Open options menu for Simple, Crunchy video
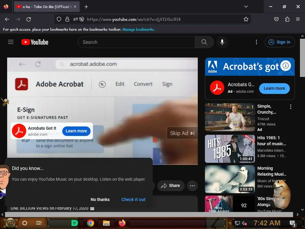The height and width of the screenshot is (229, 305). [x=291, y=107]
